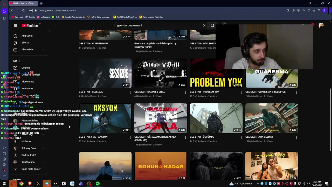Screen dimensions: 332x187
Task: Open options menu for ÜSTÜMDE video
Action: 241,137
